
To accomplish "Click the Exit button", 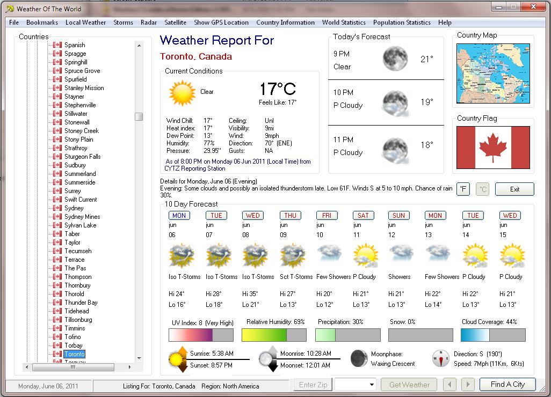I will 514,189.
